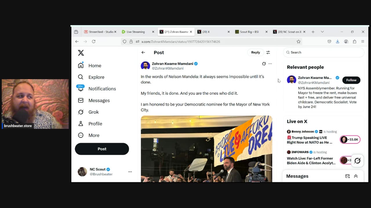Click the floating Grok button
Viewport: 371px width, 208px height.
(357, 161)
